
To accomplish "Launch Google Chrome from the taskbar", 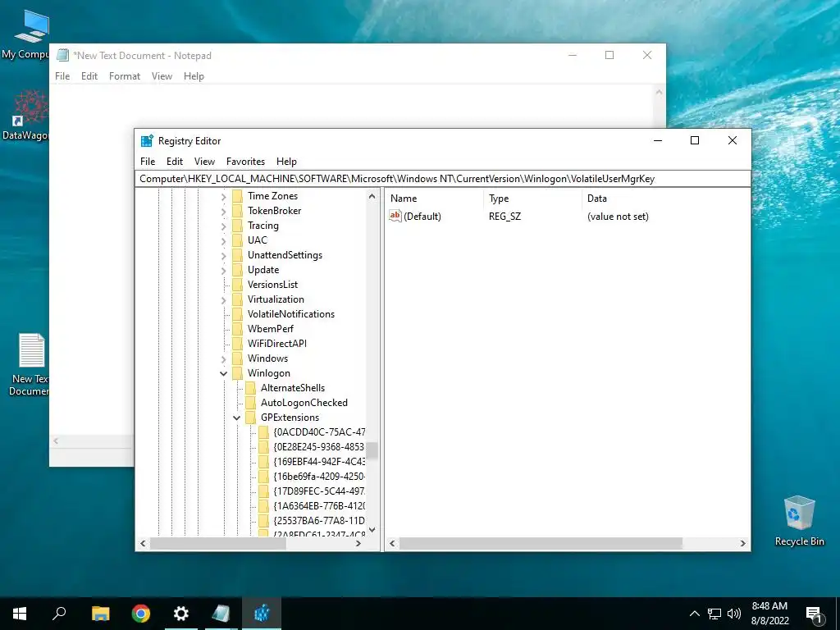I will 141,614.
